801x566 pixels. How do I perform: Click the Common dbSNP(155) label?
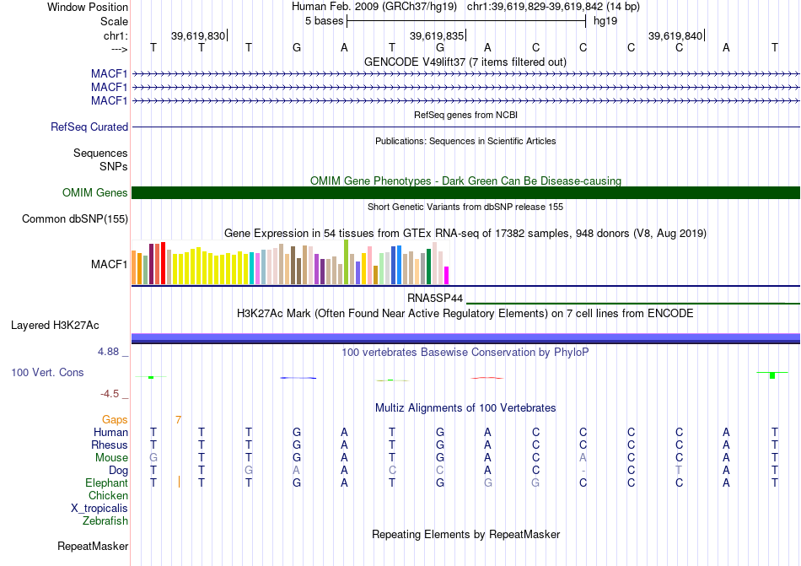pyautogui.click(x=75, y=219)
